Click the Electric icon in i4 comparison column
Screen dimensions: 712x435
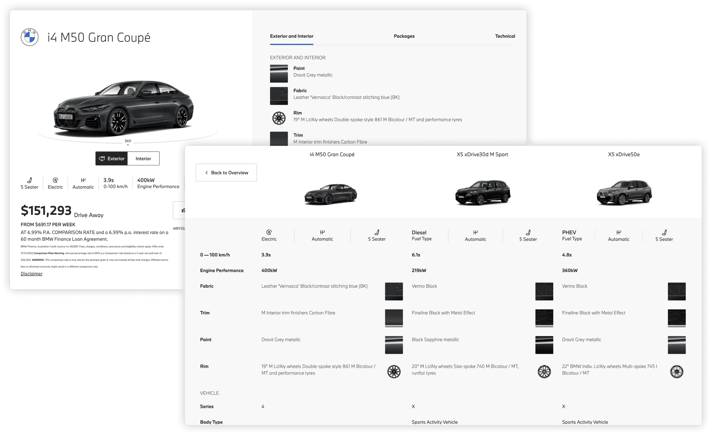269,232
